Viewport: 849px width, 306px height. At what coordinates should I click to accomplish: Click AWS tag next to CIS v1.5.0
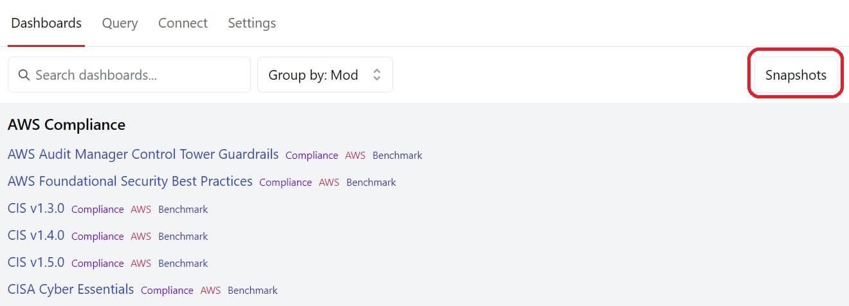tap(141, 264)
